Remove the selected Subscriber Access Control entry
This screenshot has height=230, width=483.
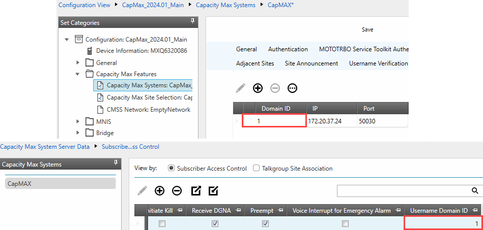pos(177,191)
